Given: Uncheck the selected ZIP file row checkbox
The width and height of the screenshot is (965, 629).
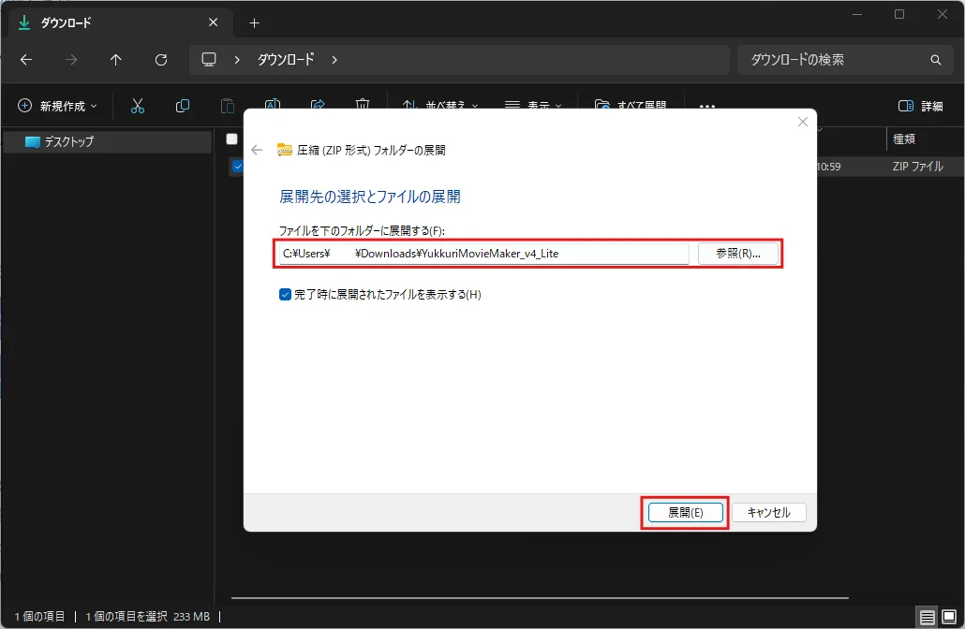Looking at the screenshot, I should point(238,166).
